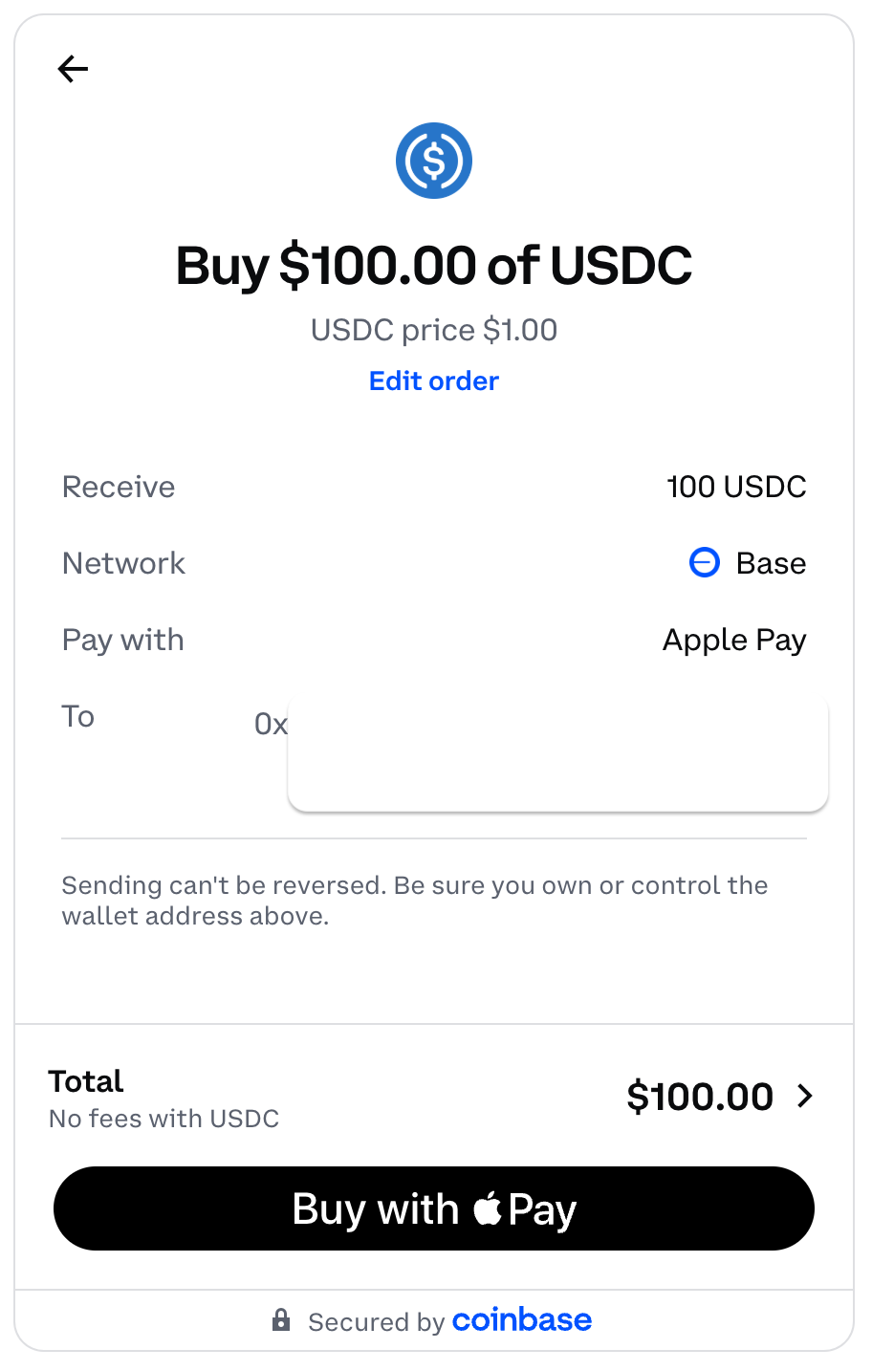
Task: Click the "Pay with" row label
Action: point(122,640)
